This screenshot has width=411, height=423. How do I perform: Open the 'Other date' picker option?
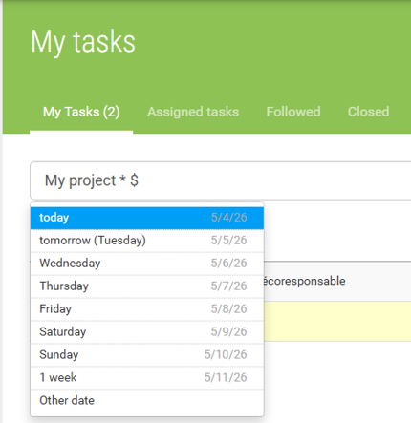pos(147,401)
